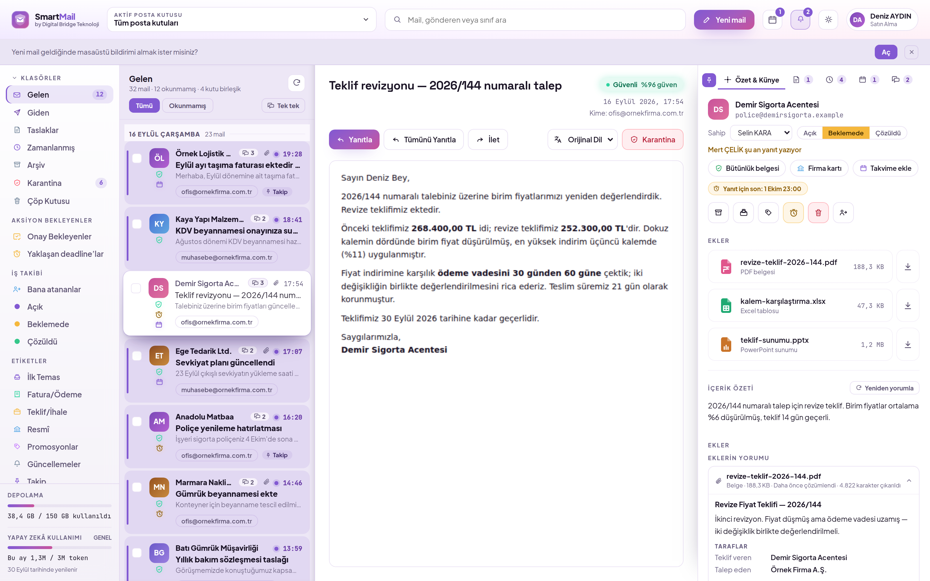Open the Deniz AYDIN account menu
This screenshot has width=930, height=581.
[882, 19]
